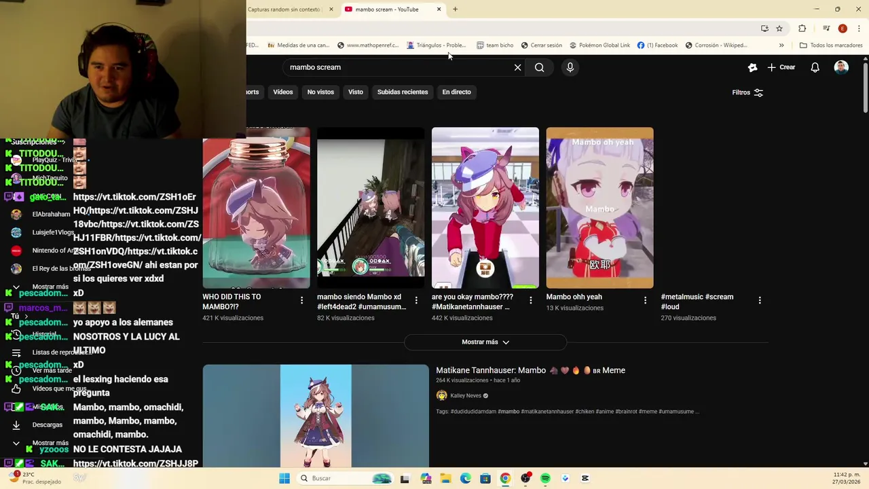Image resolution: width=869 pixels, height=489 pixels.
Task: Open Windows Start menu
Action: [x=284, y=478]
